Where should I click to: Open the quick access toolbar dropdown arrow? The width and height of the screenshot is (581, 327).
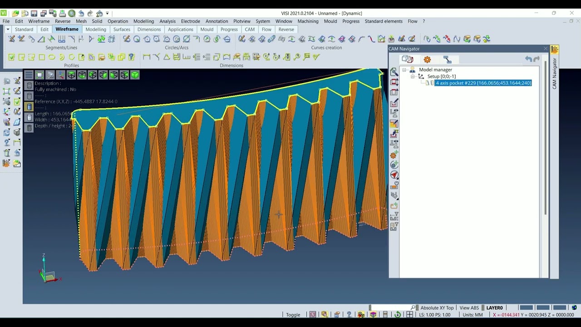click(108, 13)
